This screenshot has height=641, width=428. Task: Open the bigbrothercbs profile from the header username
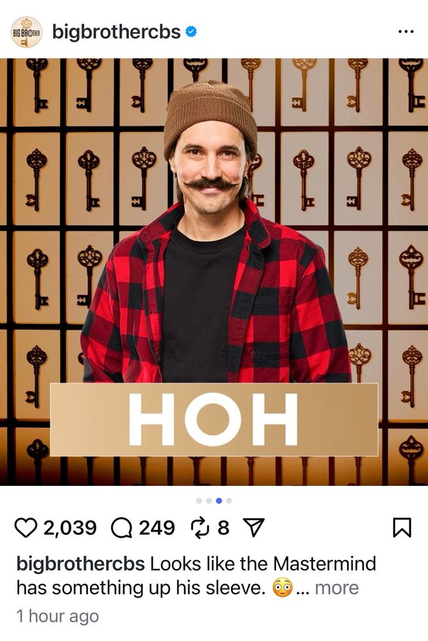click(116, 31)
